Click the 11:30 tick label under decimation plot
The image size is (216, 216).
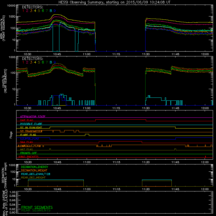[x=146, y=189]
